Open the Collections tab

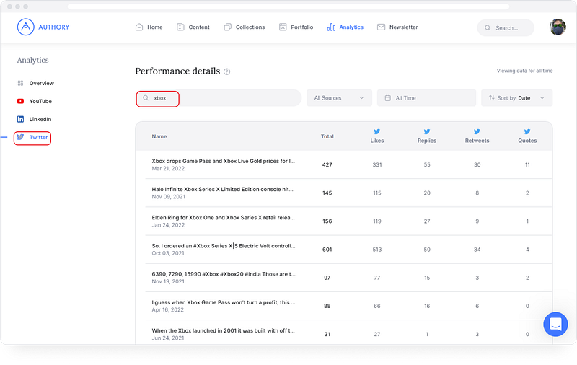pyautogui.click(x=245, y=27)
